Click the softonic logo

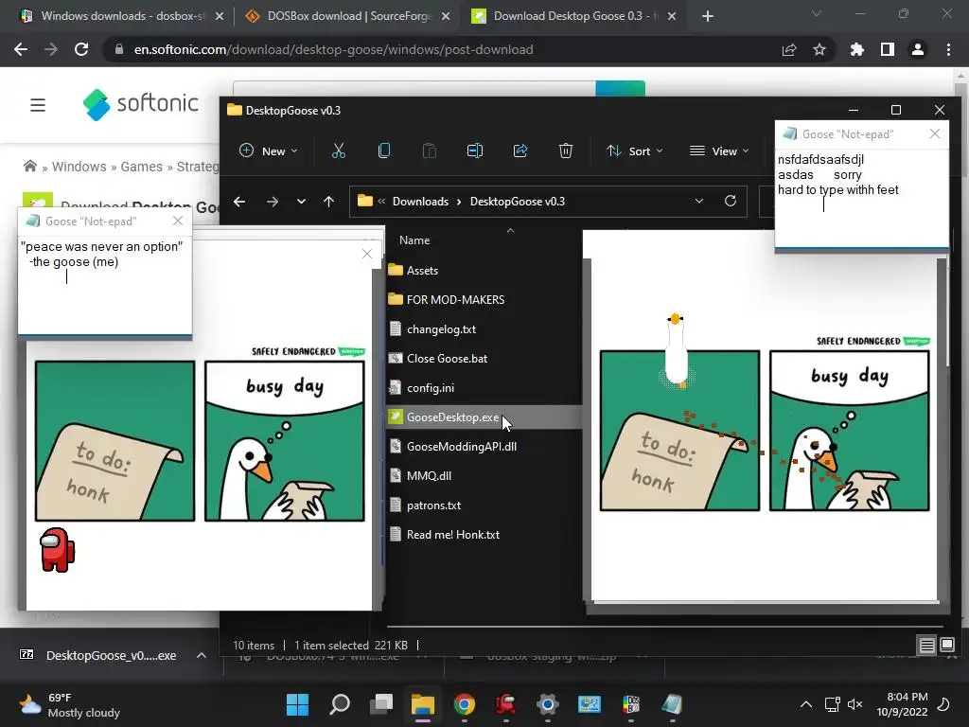click(141, 104)
